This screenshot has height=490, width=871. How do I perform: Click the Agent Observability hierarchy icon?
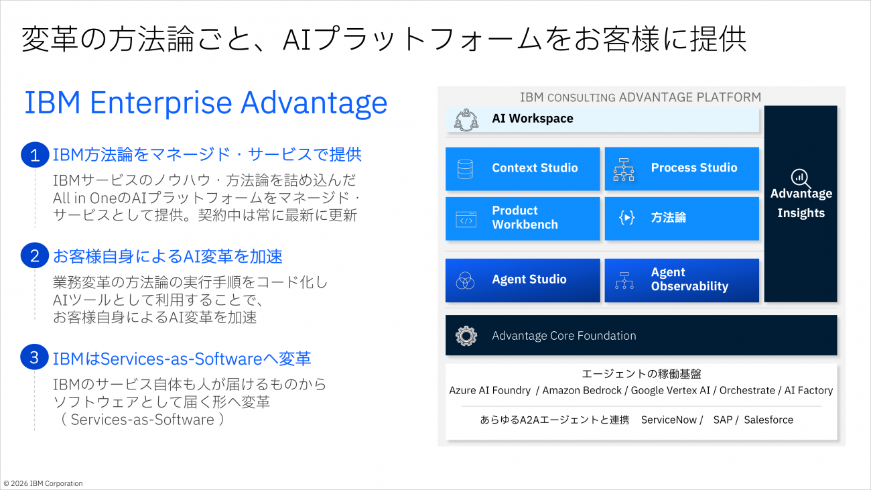tap(624, 281)
